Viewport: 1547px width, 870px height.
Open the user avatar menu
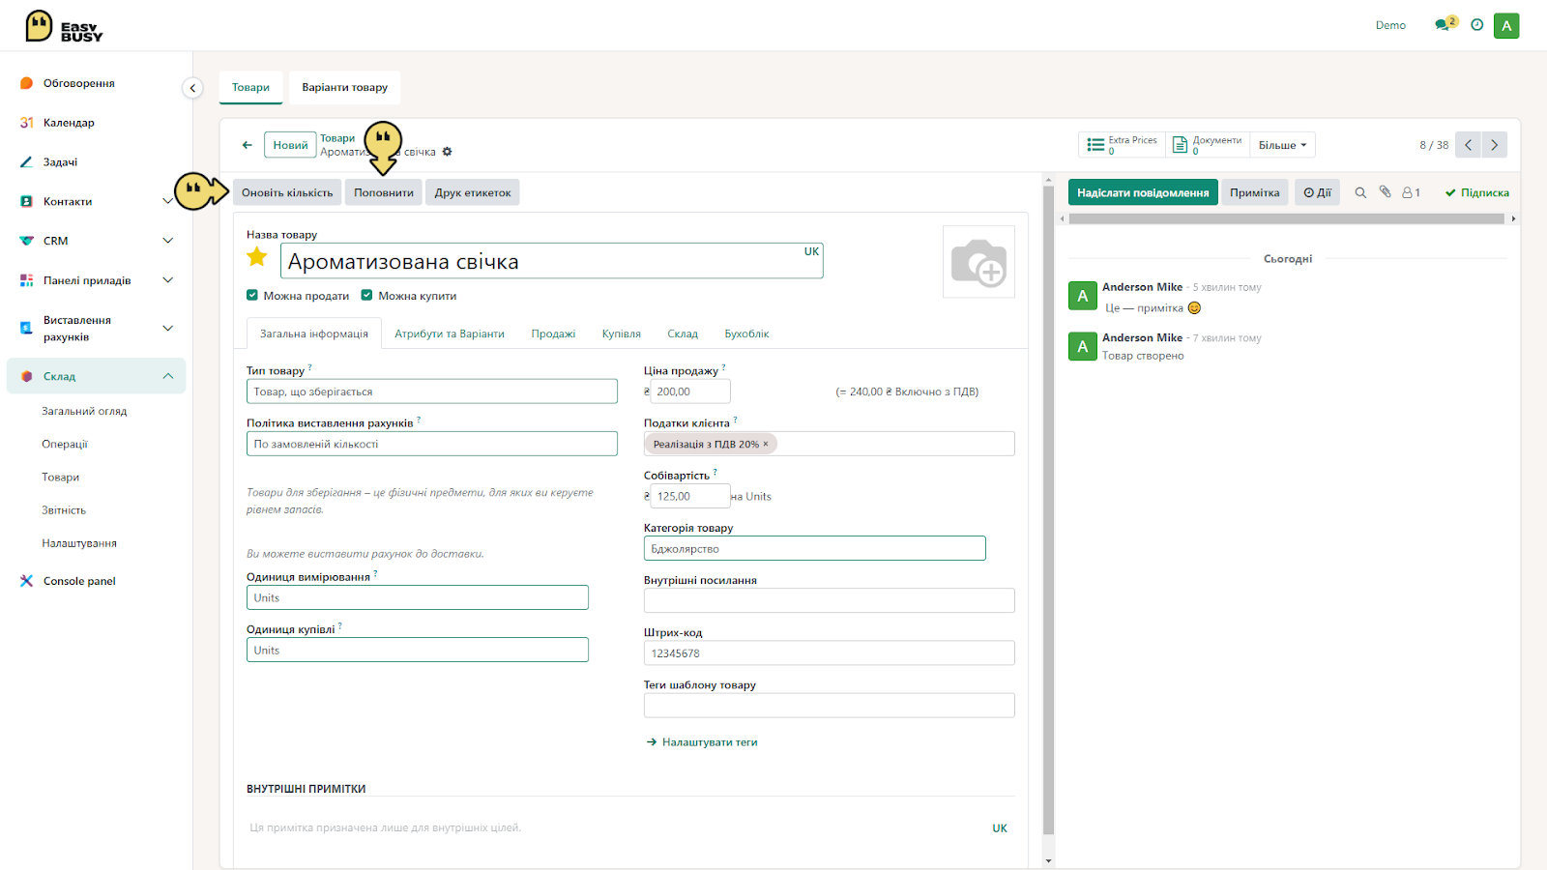point(1506,26)
